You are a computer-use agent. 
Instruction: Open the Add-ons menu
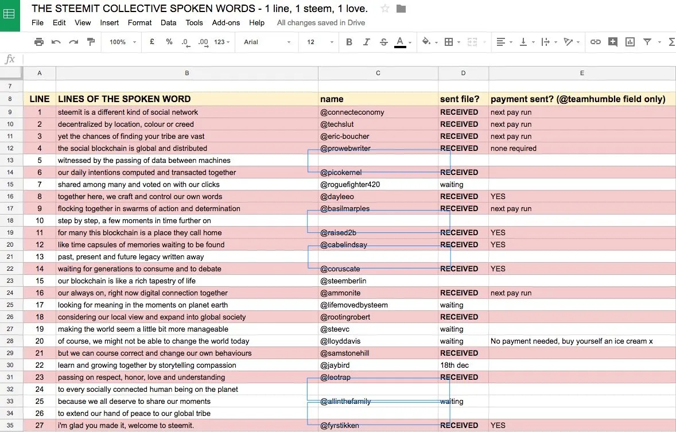(x=226, y=22)
